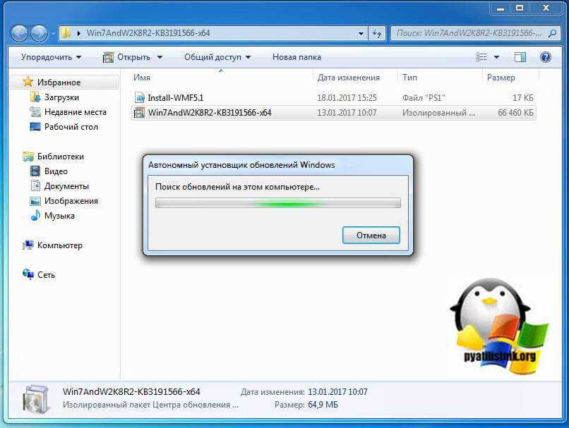Open the Музыка library
Screen dimensions: 569x428
coord(59,216)
